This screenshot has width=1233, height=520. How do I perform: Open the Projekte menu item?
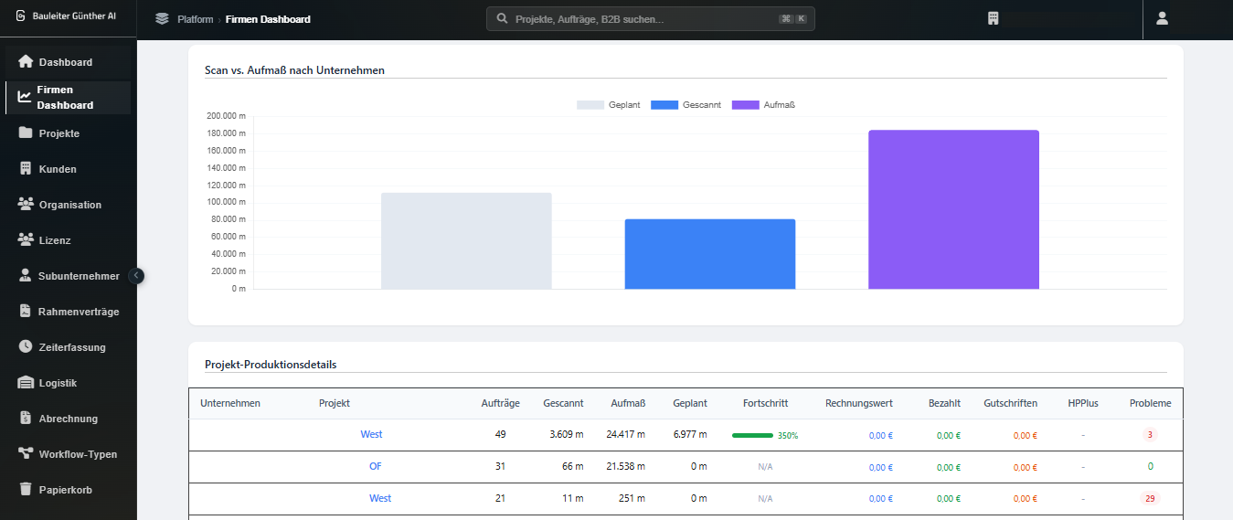coord(69,133)
